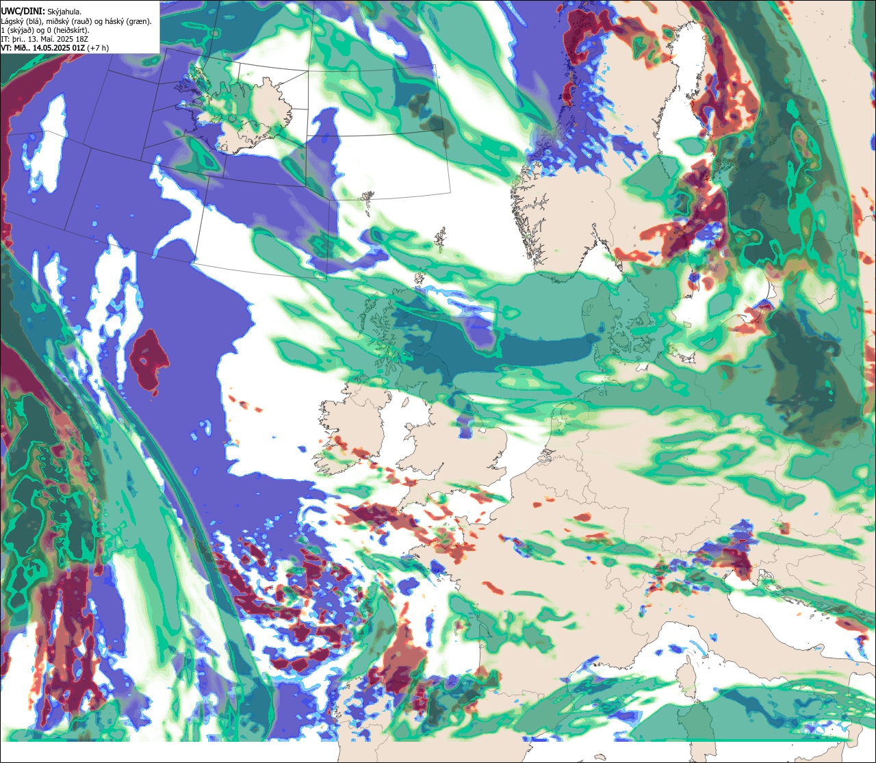This screenshot has width=876, height=763.
Task: Click the '1 (skýjað) og 0 (heiðskírt).' legend line
Action: coord(45,30)
